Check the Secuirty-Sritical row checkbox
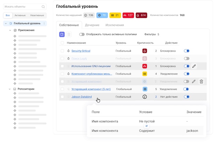The height and width of the screenshot is (142, 218). (x=62, y=51)
